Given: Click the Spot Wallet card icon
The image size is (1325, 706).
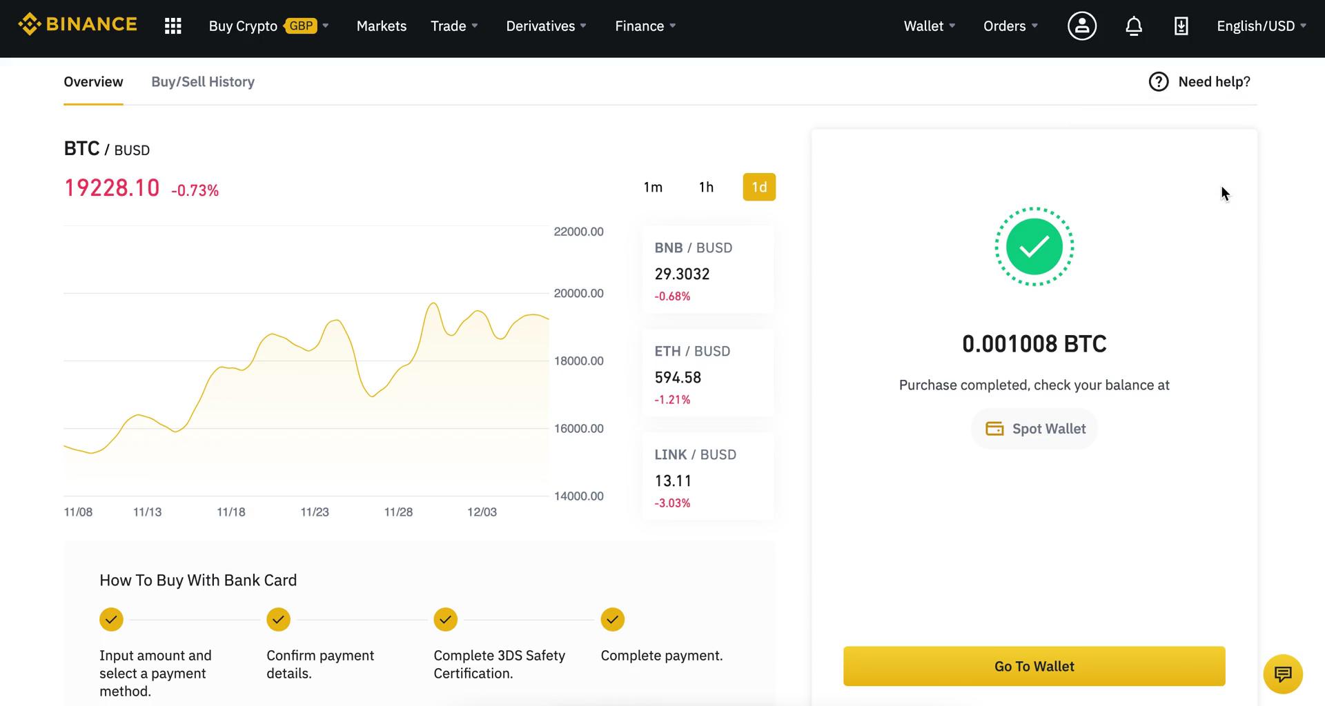Looking at the screenshot, I should tap(994, 429).
